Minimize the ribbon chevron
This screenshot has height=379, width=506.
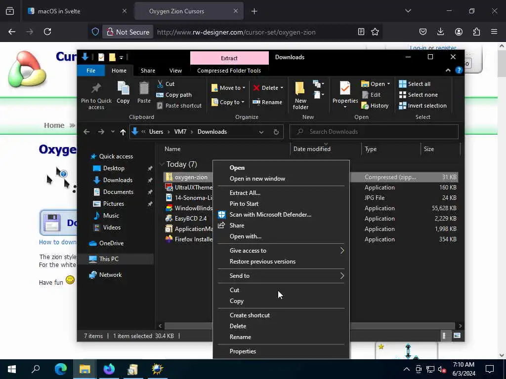click(x=448, y=70)
